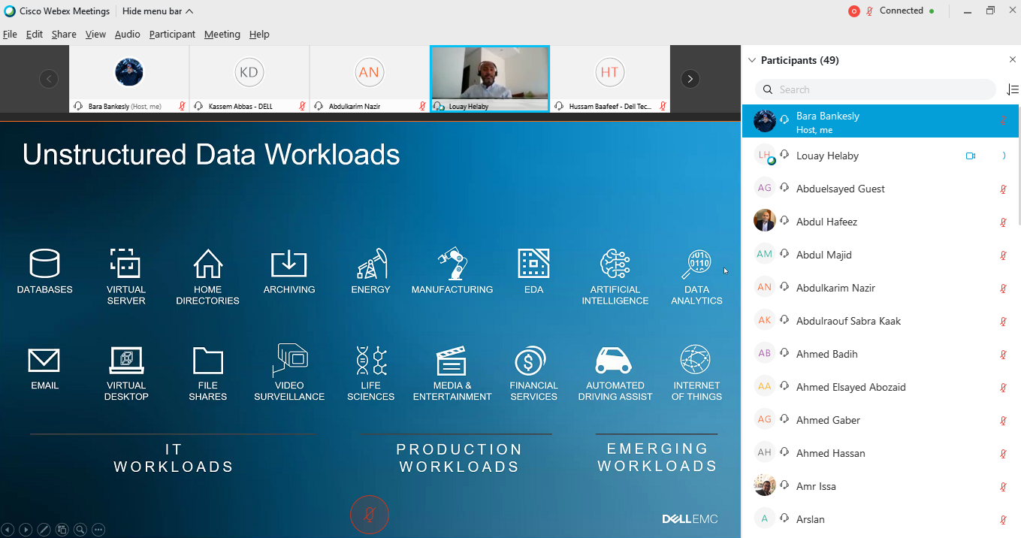The image size is (1021, 538).
Task: Click the AK avatar of Abdulraouf Sabra Kaak
Action: click(x=765, y=321)
